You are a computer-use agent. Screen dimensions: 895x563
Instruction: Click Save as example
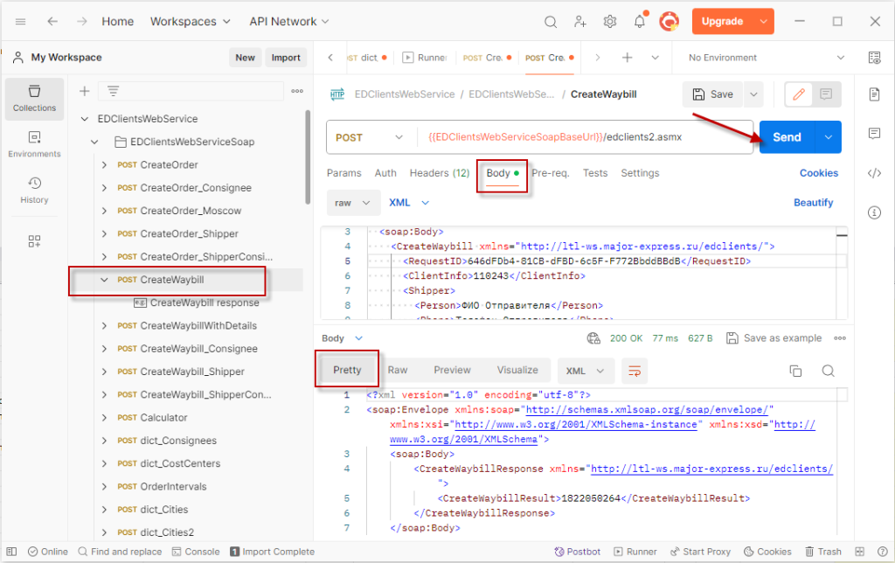(774, 338)
